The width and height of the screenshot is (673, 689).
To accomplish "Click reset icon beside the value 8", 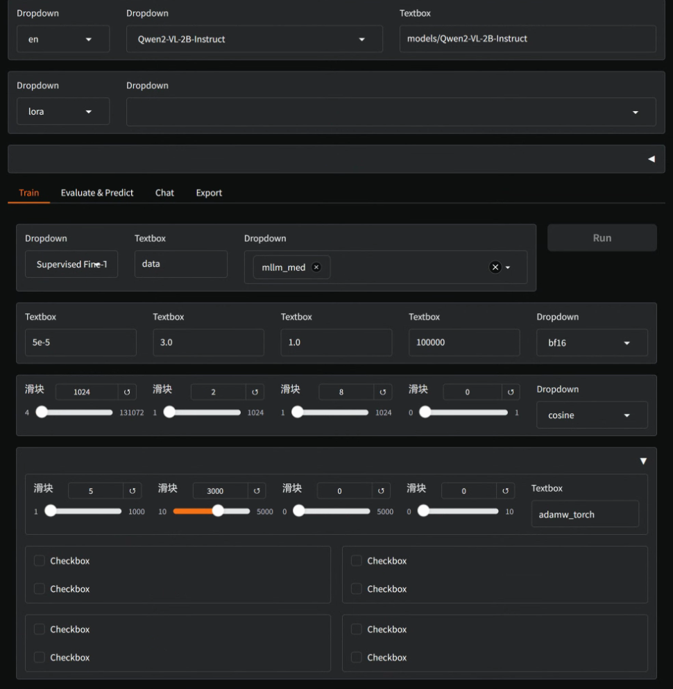I will tap(383, 392).
